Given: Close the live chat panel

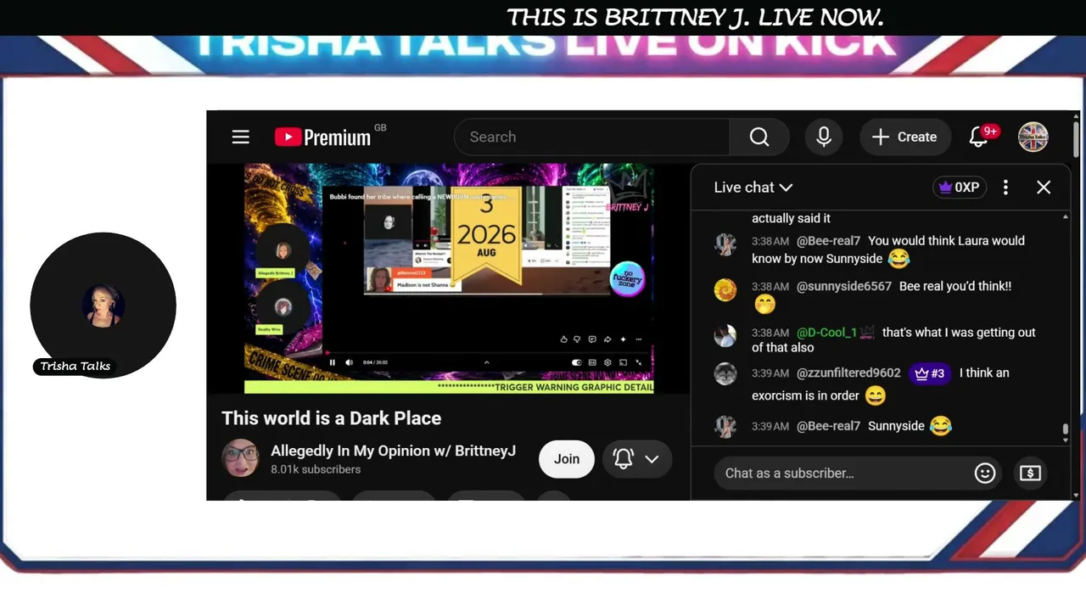Looking at the screenshot, I should tap(1044, 188).
